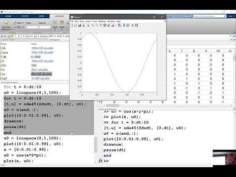Open the Log In dropdown at top right
Image resolution: width=236 pixels, height=177 pixels.
(x=231, y=16)
